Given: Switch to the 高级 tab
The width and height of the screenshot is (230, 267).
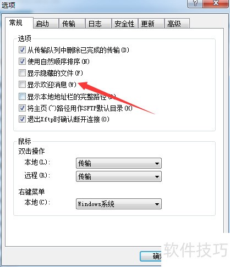Looking at the screenshot, I should (177, 24).
